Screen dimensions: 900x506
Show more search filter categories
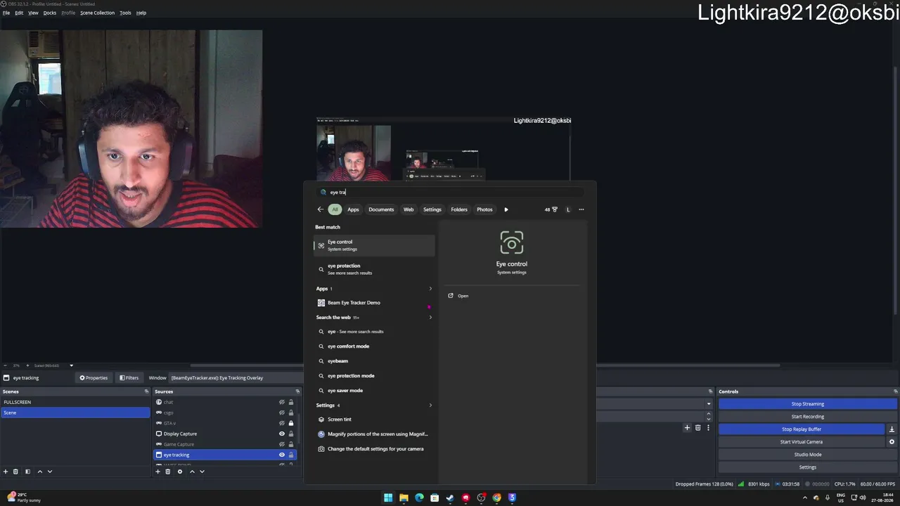[506, 209]
